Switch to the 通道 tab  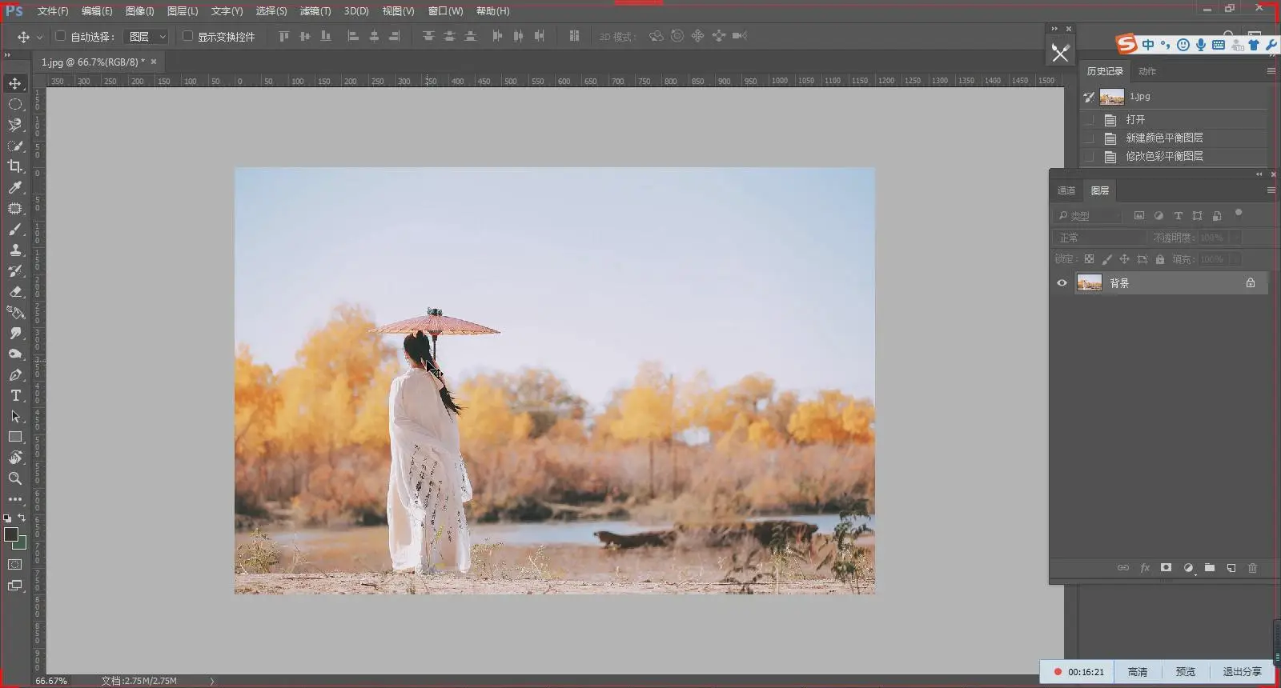pyautogui.click(x=1066, y=191)
